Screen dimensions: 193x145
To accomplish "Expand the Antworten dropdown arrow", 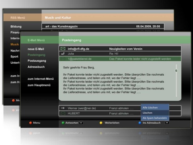I will [x=81, y=123].
